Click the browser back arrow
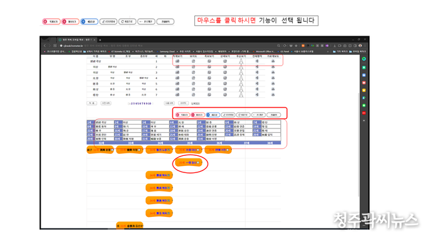This screenshot has height=243, width=433. pyautogui.click(x=45, y=46)
